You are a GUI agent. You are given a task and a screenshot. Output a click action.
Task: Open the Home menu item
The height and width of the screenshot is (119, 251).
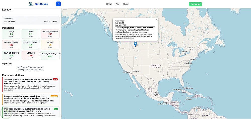pyautogui.click(x=109, y=4)
